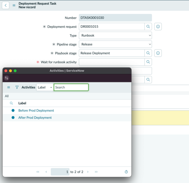Click the 'to 2 of 2' pagination text
This screenshot has height=183, width=189.
click(77, 172)
